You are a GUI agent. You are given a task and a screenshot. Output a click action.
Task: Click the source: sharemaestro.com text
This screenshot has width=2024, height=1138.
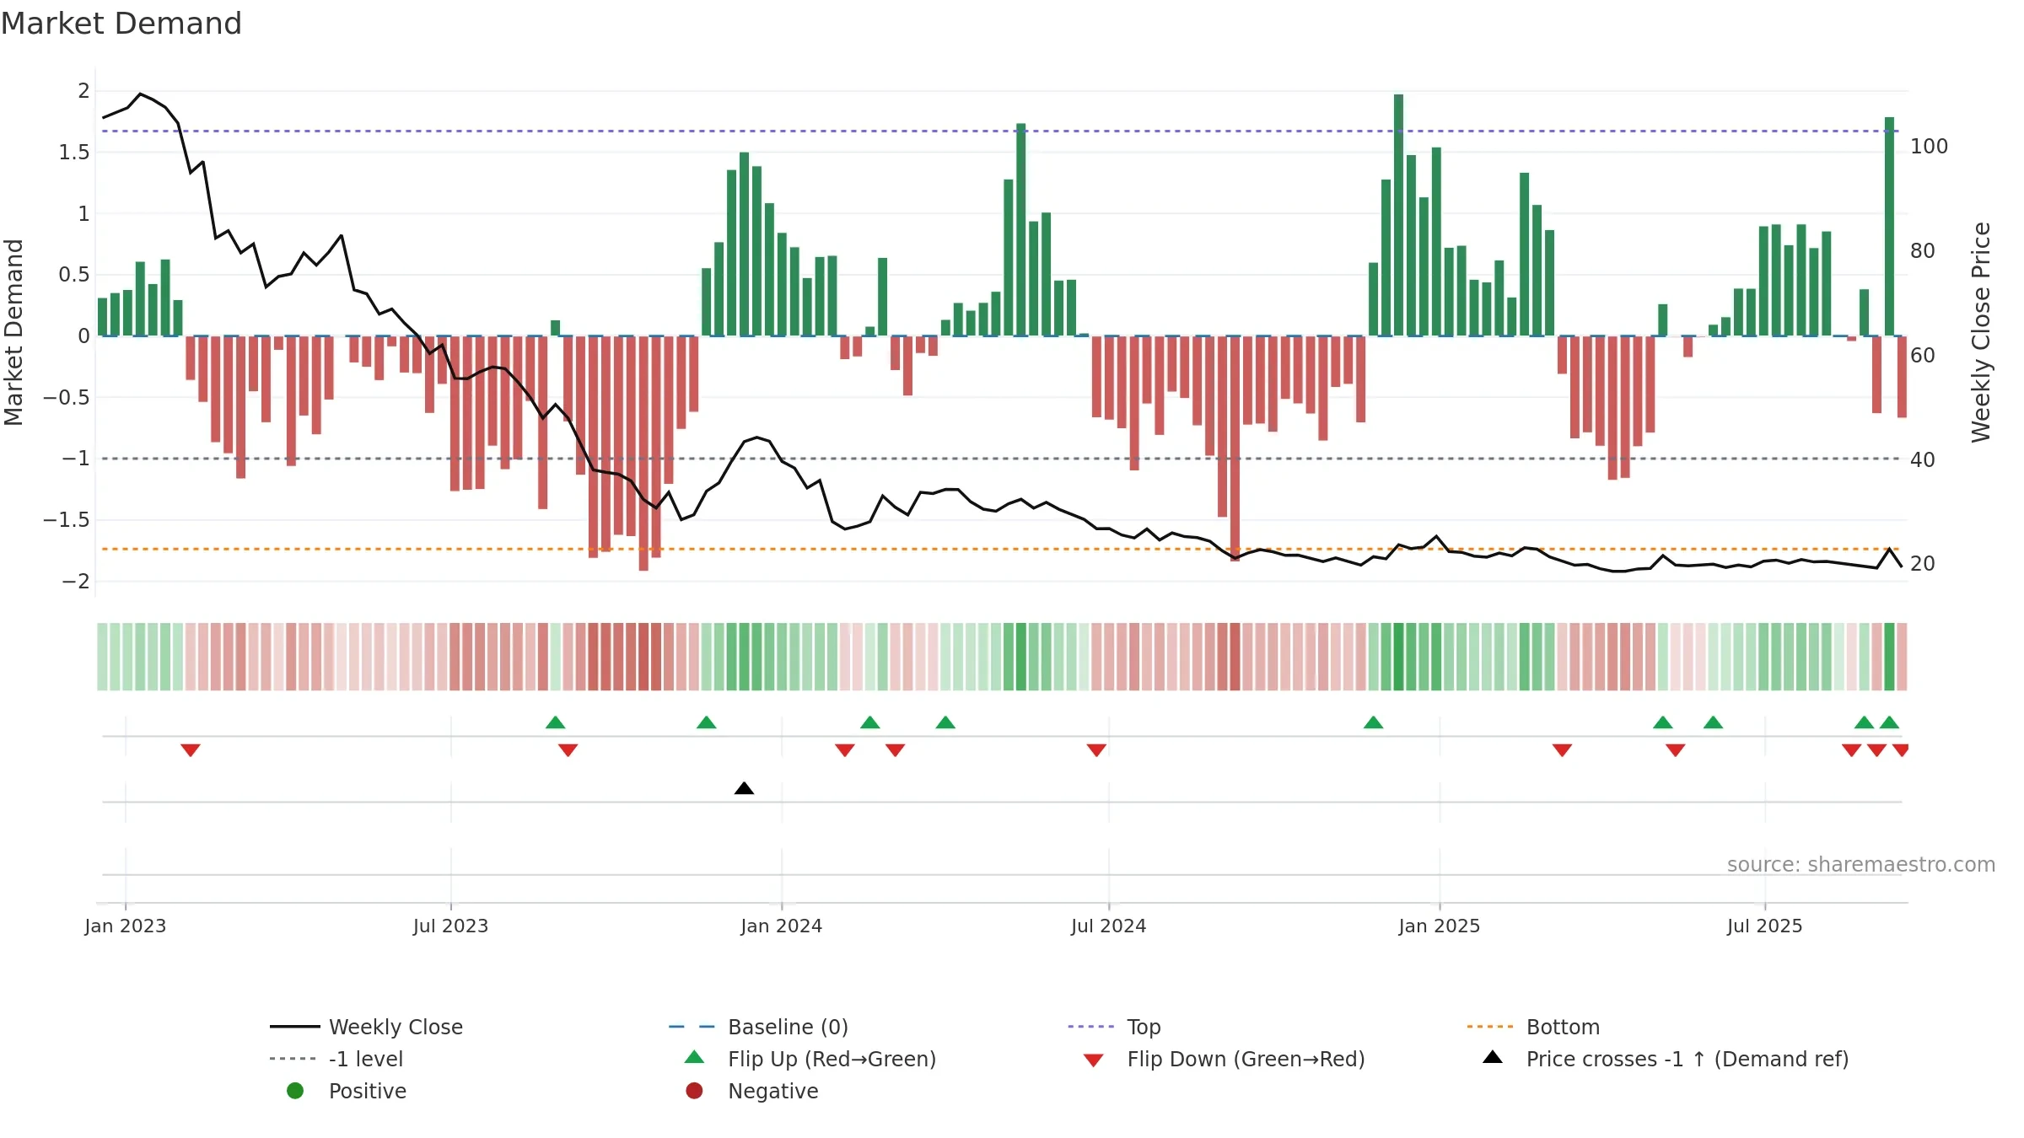(x=1861, y=865)
